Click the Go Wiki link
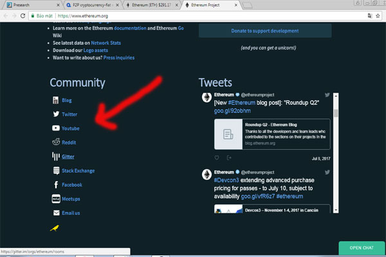 [181, 28]
